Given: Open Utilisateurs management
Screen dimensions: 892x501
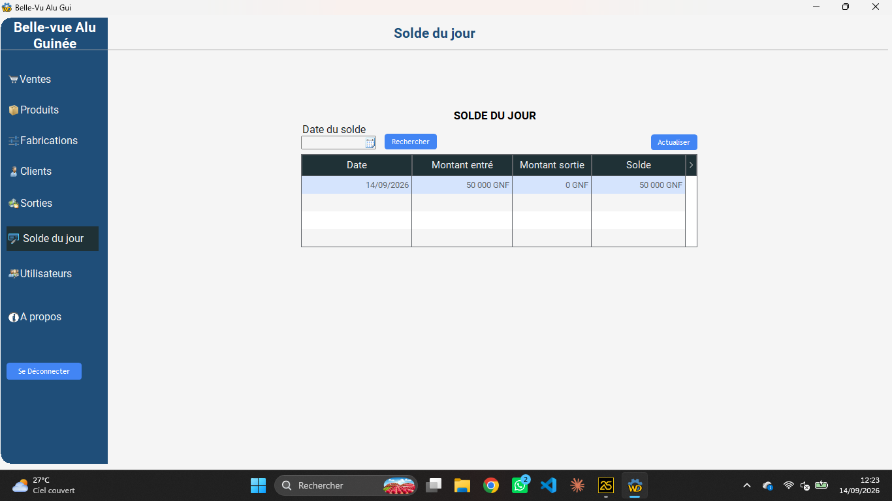Looking at the screenshot, I should pos(40,273).
